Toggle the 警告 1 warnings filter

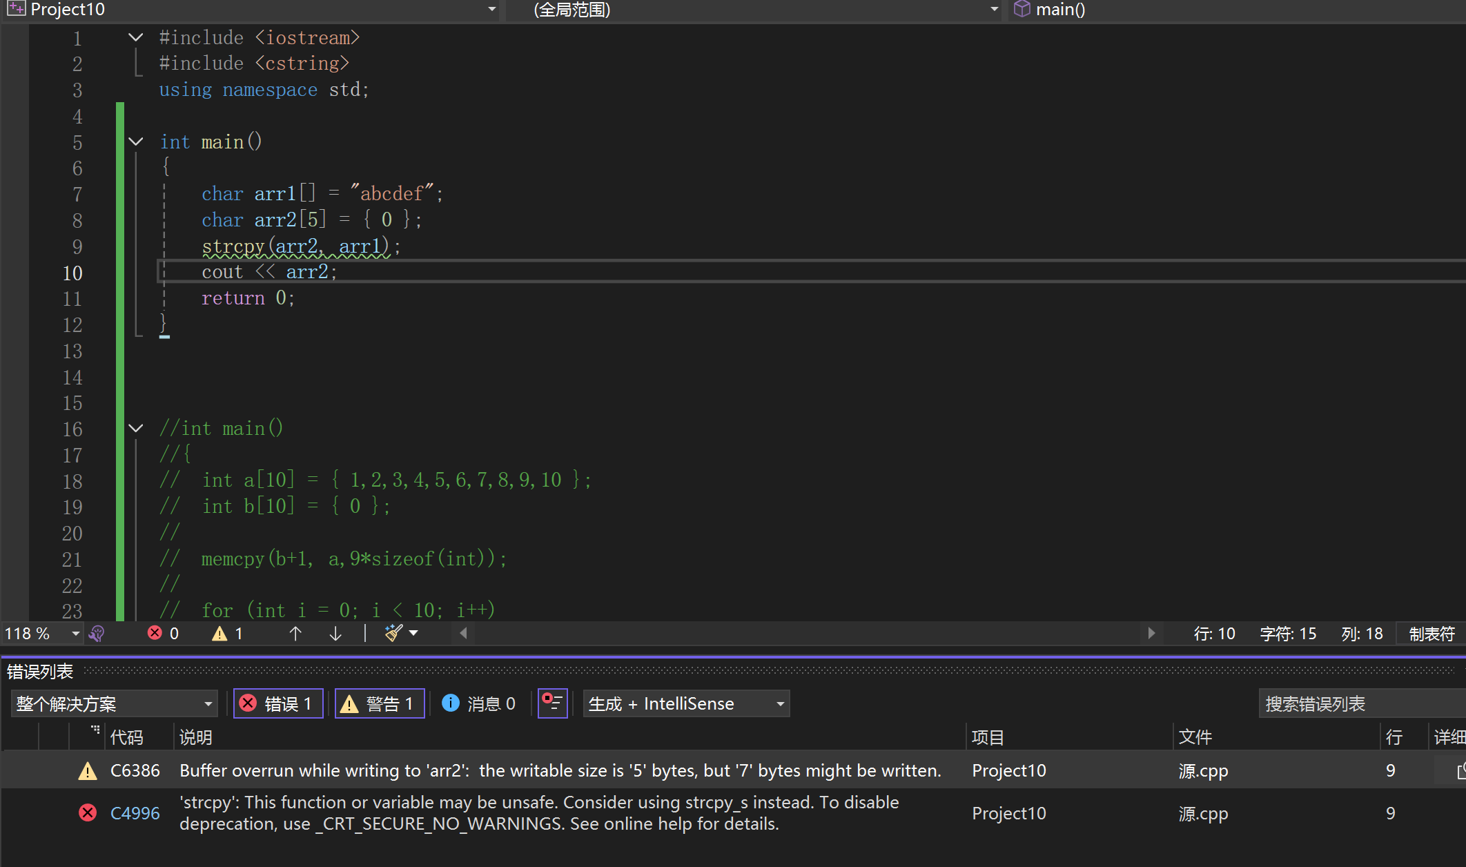[379, 703]
